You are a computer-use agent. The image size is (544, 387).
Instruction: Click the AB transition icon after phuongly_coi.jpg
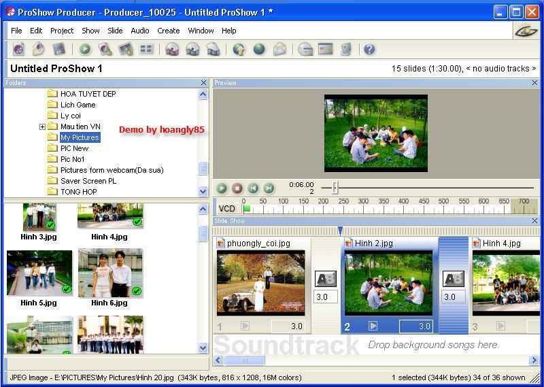tap(326, 279)
